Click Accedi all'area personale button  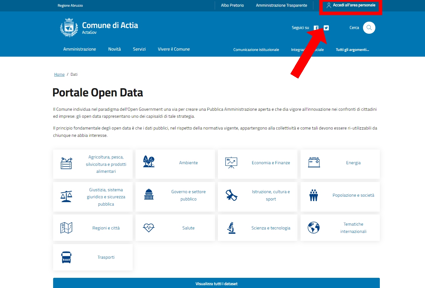click(351, 5)
